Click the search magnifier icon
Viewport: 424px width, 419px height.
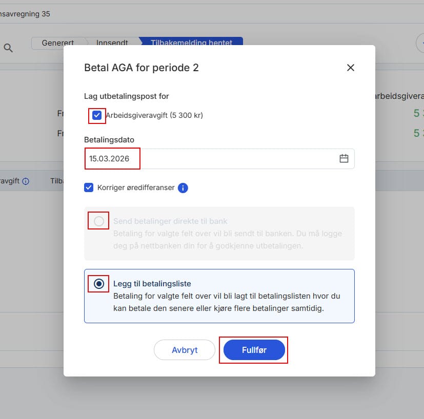[9, 48]
